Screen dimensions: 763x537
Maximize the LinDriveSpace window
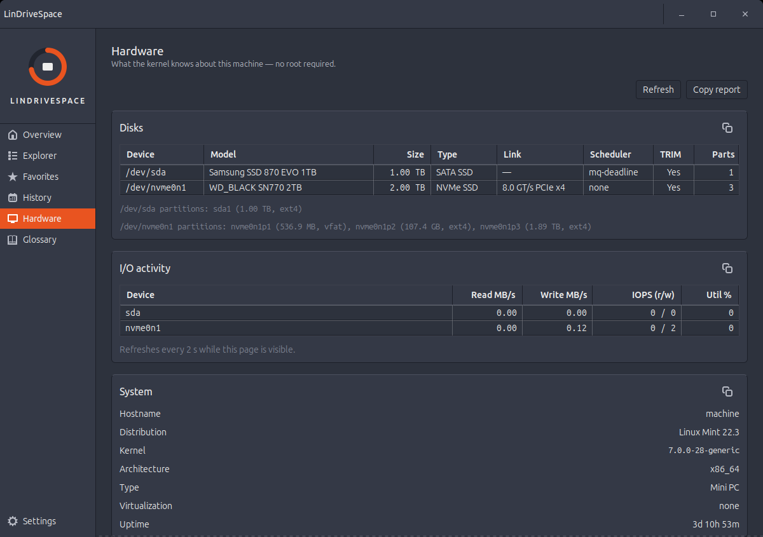click(x=713, y=14)
